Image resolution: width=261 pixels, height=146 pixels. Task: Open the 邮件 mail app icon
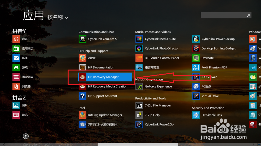click(x=16, y=58)
